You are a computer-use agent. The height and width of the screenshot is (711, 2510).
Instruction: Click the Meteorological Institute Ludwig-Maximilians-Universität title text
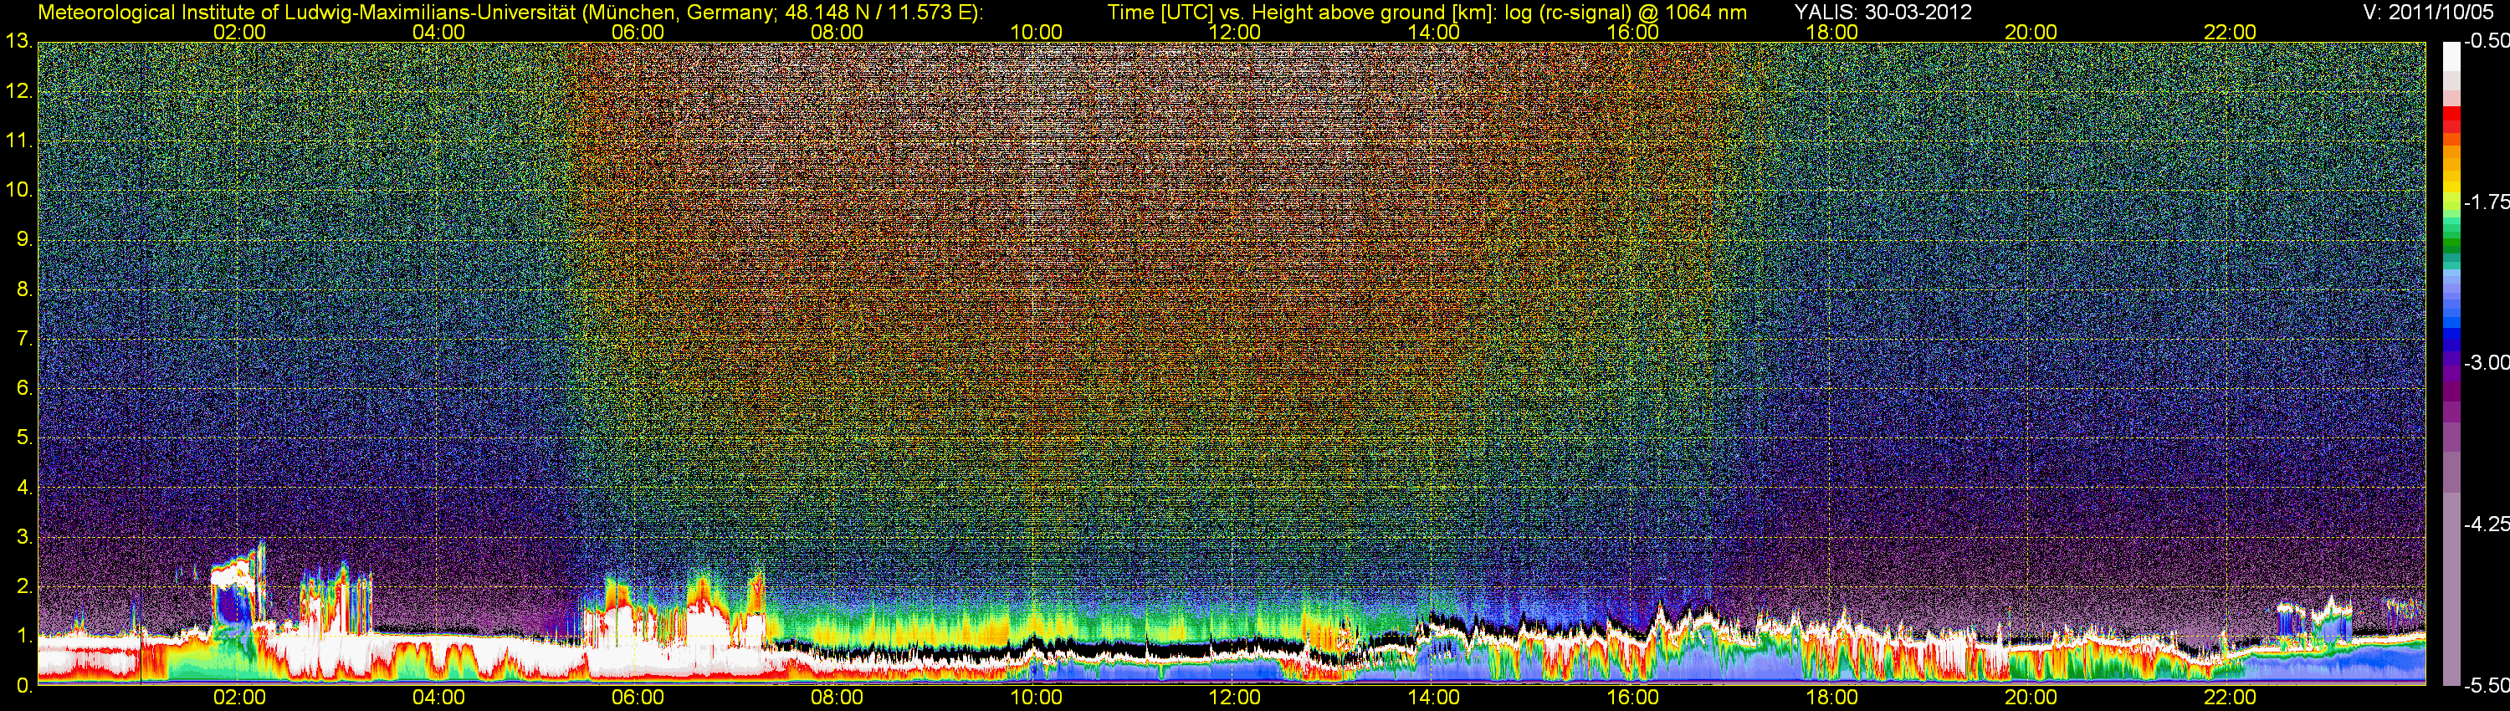click(x=510, y=12)
